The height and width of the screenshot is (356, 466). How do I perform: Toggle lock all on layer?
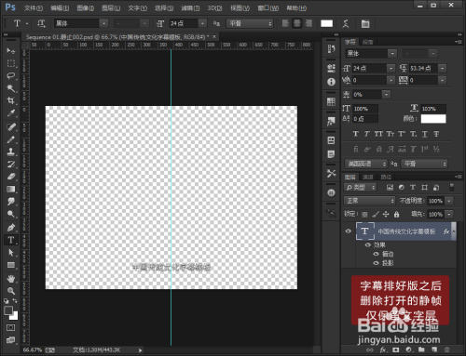pos(396,214)
